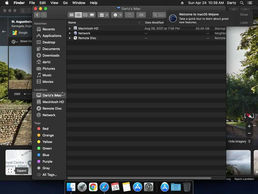This screenshot has width=258, height=194.
Task: Filter by Blue tag
Action: coord(46,155)
